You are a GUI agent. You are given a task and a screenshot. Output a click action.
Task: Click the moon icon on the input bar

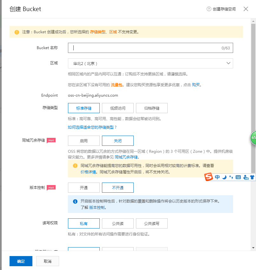(x=224, y=177)
